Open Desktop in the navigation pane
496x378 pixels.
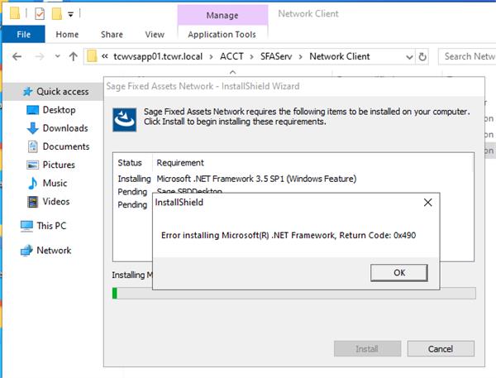(60, 110)
